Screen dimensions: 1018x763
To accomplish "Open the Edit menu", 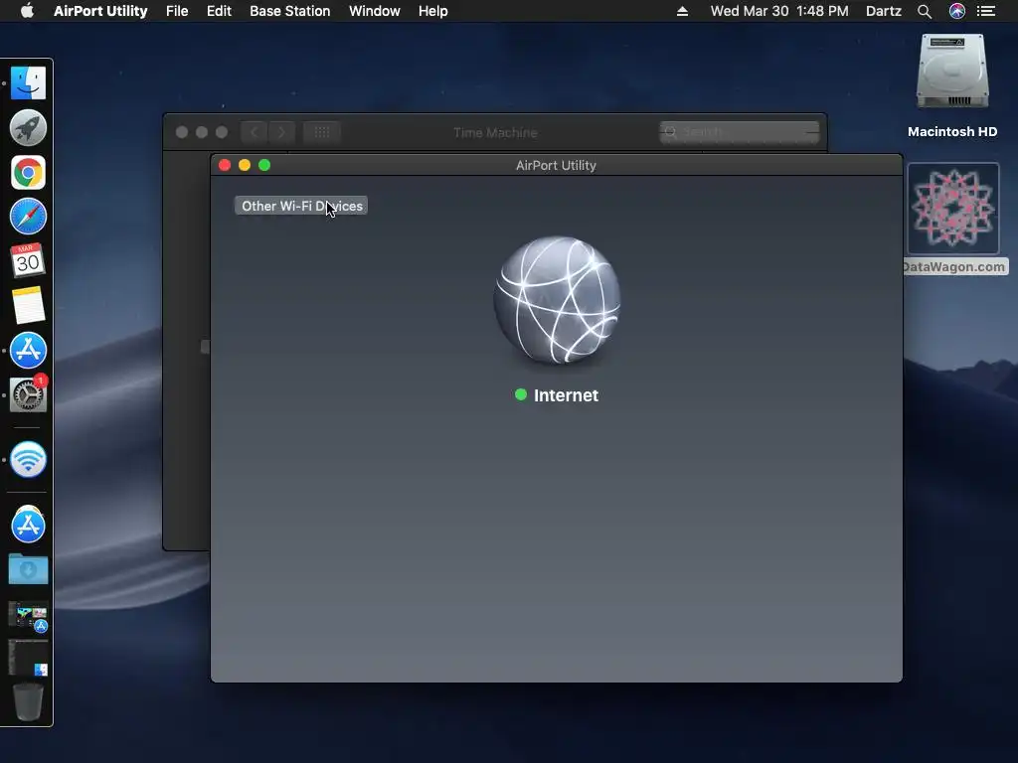I will [219, 11].
